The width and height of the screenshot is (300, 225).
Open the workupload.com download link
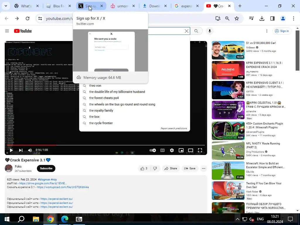pos(63,187)
